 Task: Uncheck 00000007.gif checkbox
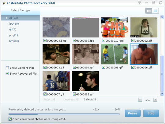(45, 94)
